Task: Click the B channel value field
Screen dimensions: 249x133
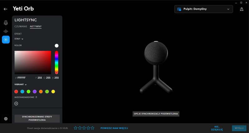Action: pyautogui.click(x=57, y=78)
